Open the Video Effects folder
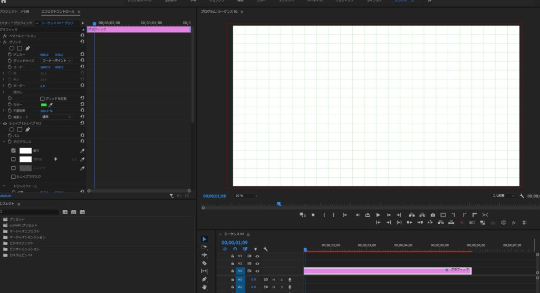The image size is (540, 293). pos(18,243)
